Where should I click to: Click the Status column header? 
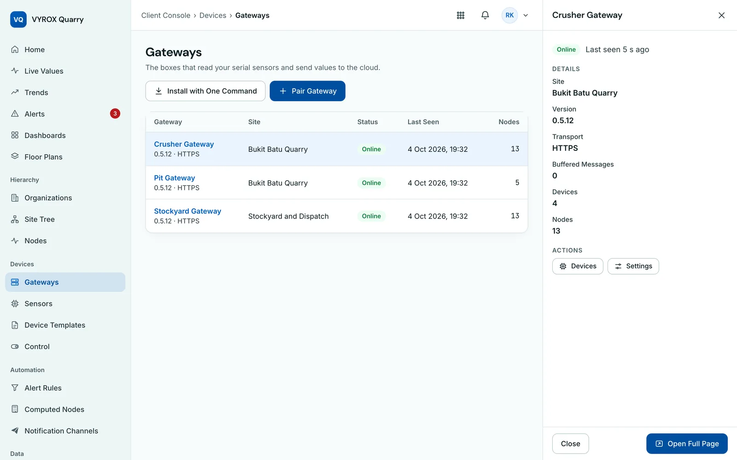[368, 122]
